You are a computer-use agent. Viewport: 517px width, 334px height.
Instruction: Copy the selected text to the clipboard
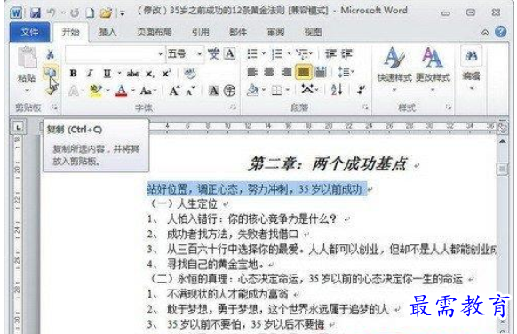[50, 72]
